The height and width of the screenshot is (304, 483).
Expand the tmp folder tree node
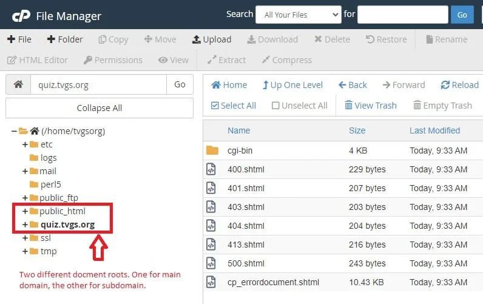[25, 251]
